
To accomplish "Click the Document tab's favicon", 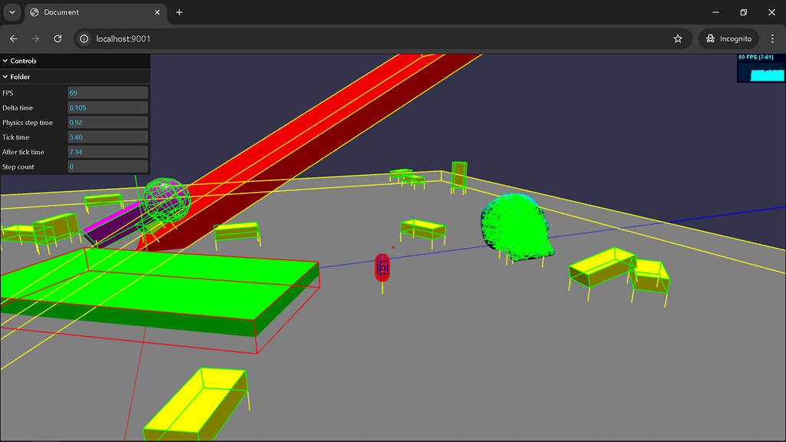I will point(33,12).
